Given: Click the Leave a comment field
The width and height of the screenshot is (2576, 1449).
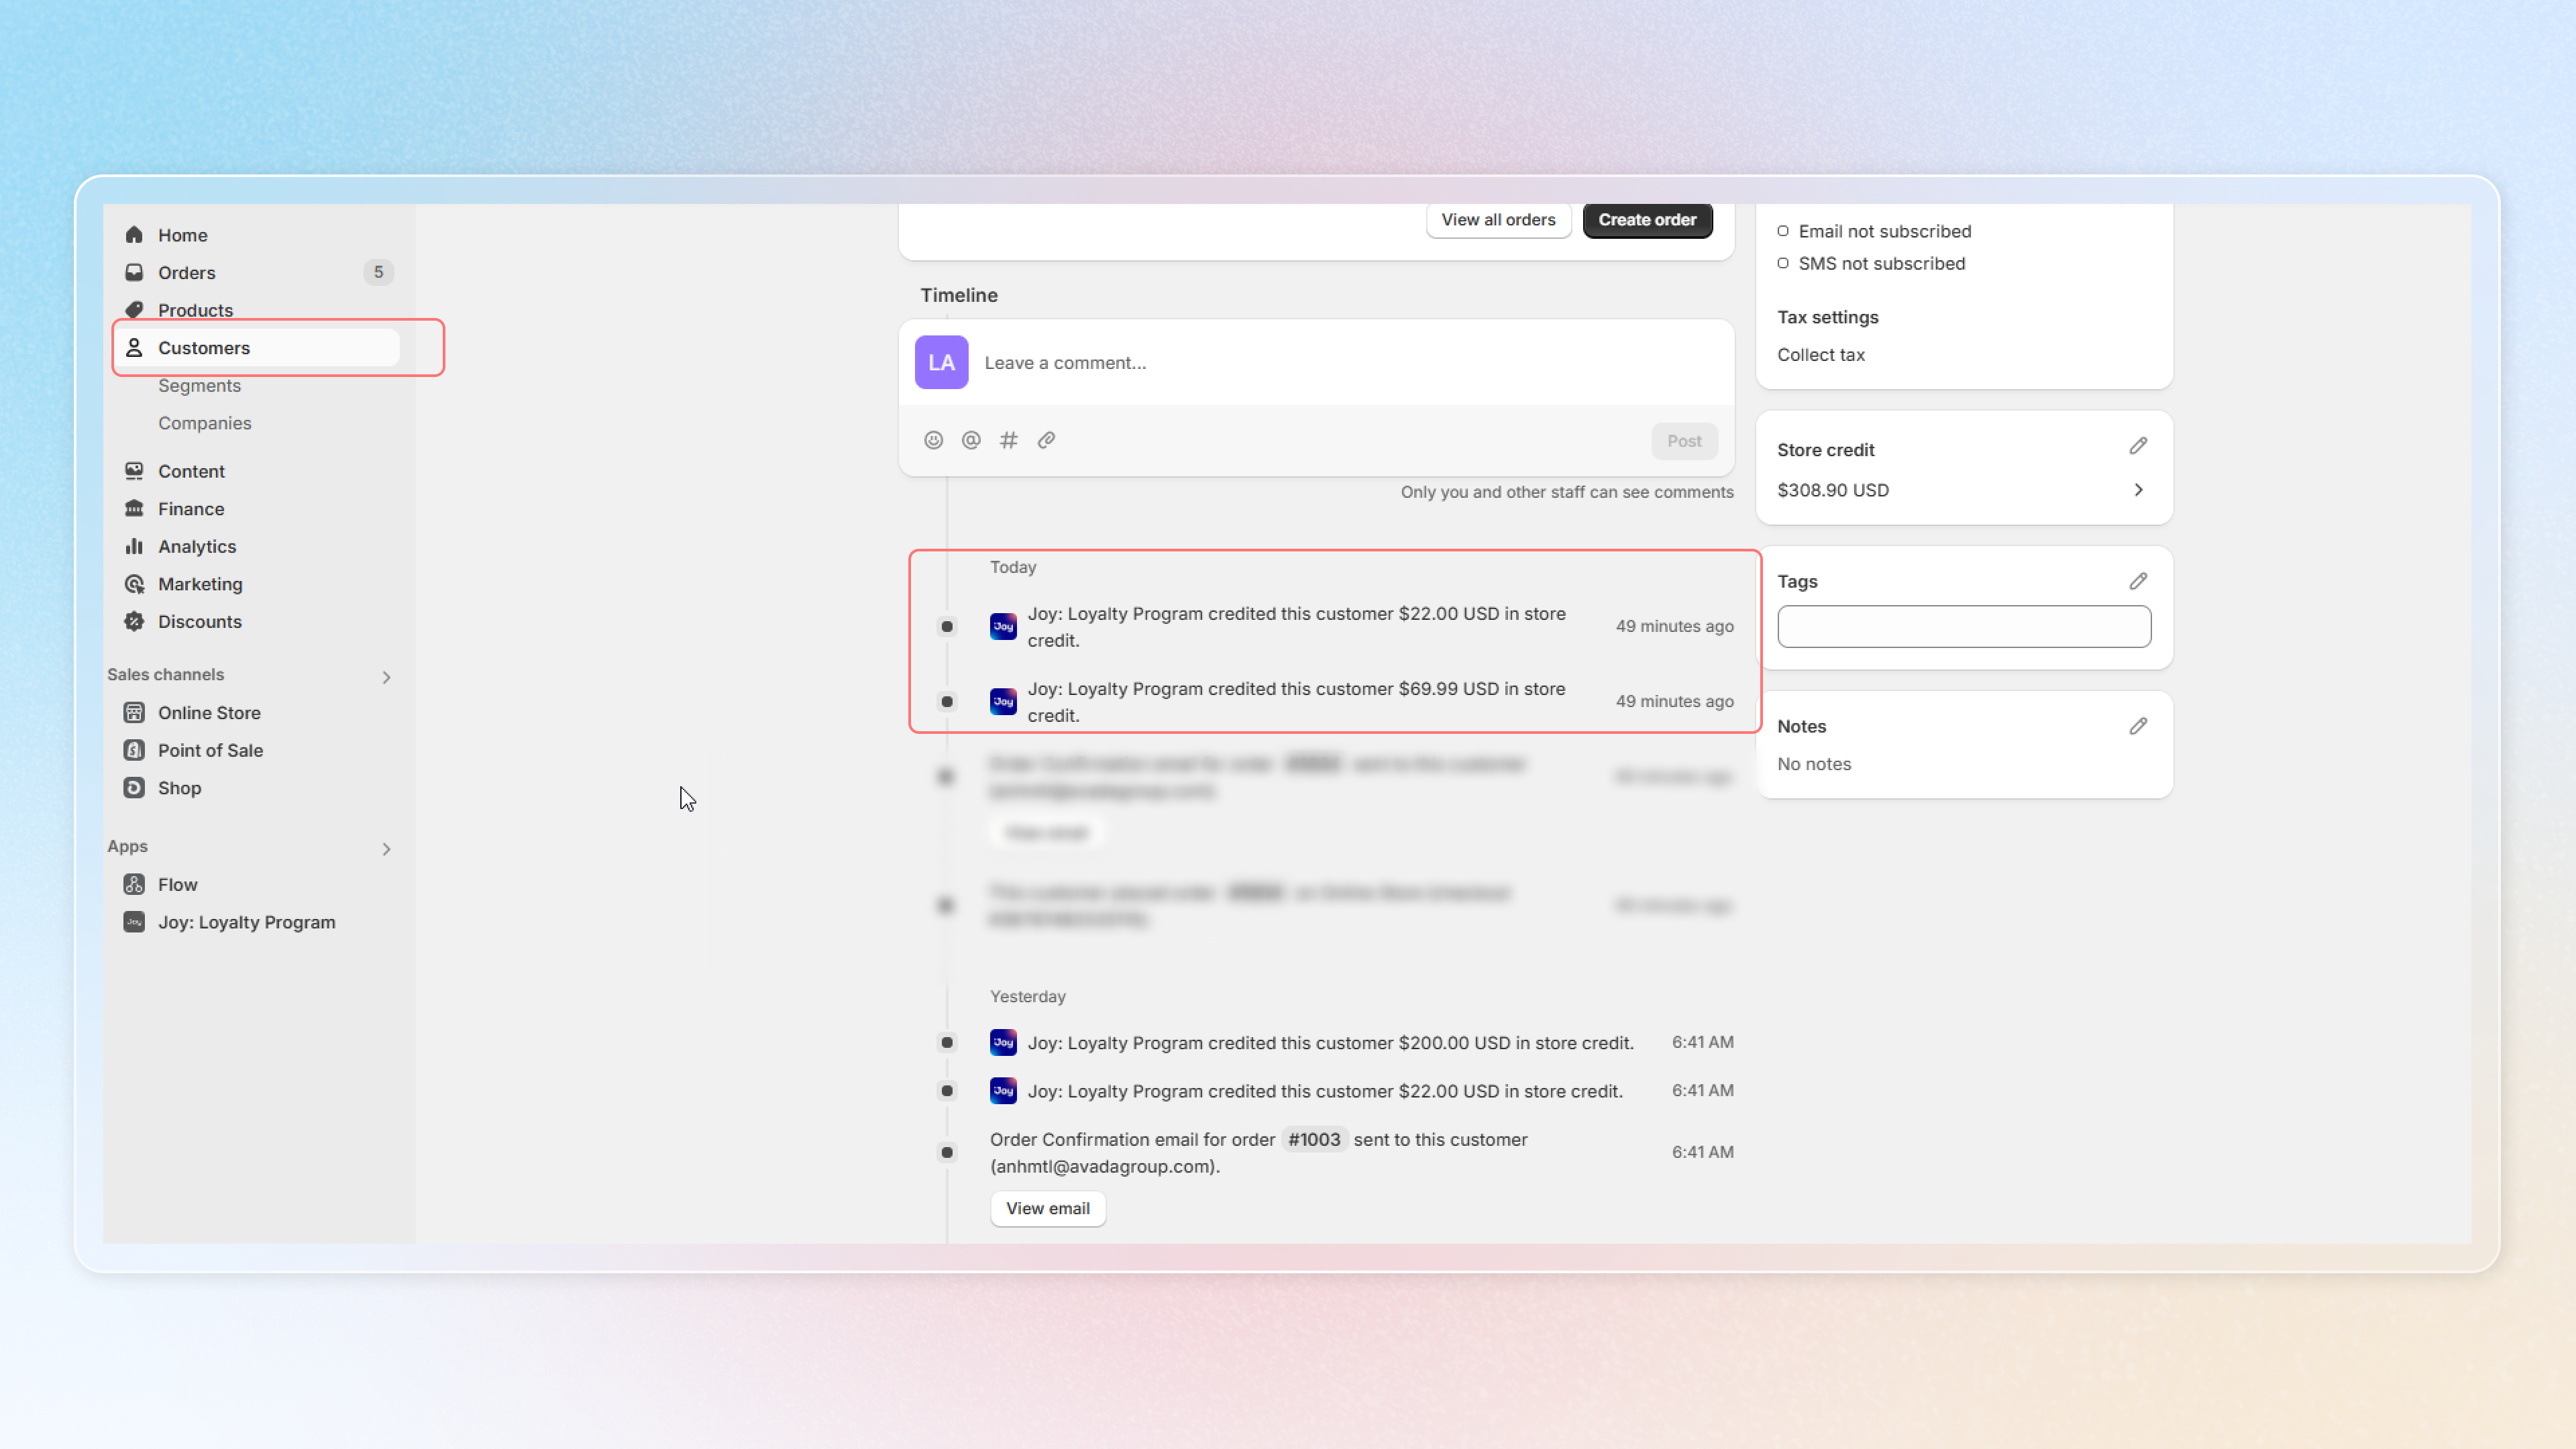Looking at the screenshot, I should tap(1340, 362).
